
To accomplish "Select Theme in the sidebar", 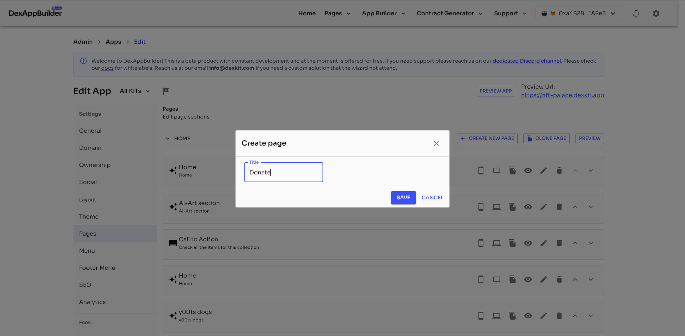I will [x=89, y=216].
